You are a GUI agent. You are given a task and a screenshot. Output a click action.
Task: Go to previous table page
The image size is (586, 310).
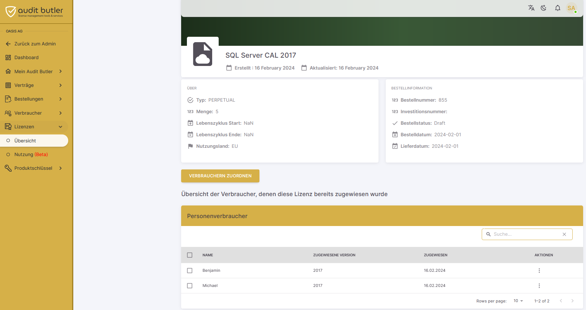561,301
